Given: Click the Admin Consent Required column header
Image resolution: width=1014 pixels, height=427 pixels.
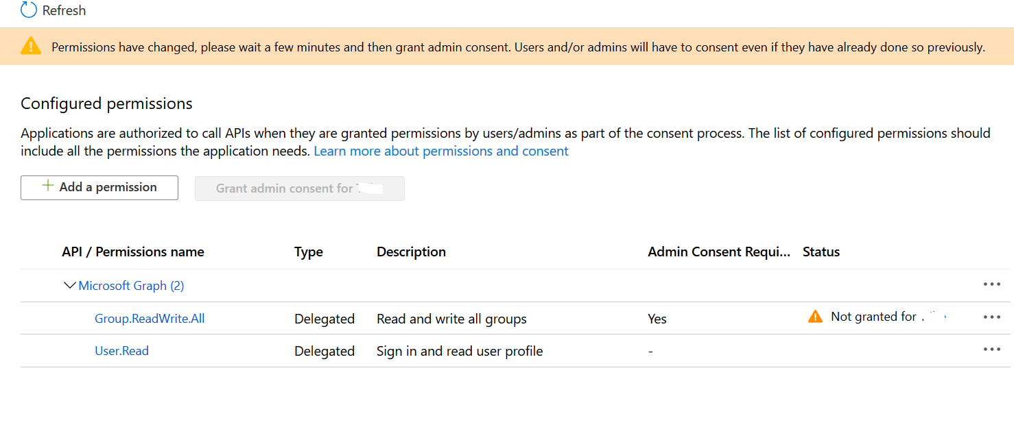Looking at the screenshot, I should [x=718, y=252].
